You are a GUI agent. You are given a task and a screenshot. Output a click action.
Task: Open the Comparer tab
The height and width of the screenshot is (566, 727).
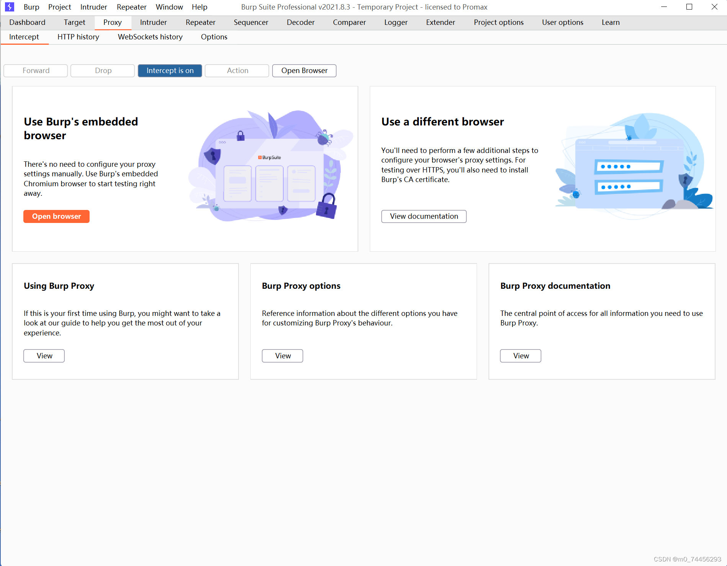pyautogui.click(x=350, y=22)
